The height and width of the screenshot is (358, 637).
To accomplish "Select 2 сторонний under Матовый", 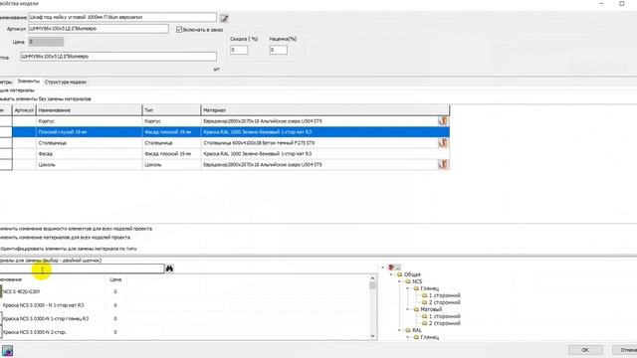I will (445, 323).
